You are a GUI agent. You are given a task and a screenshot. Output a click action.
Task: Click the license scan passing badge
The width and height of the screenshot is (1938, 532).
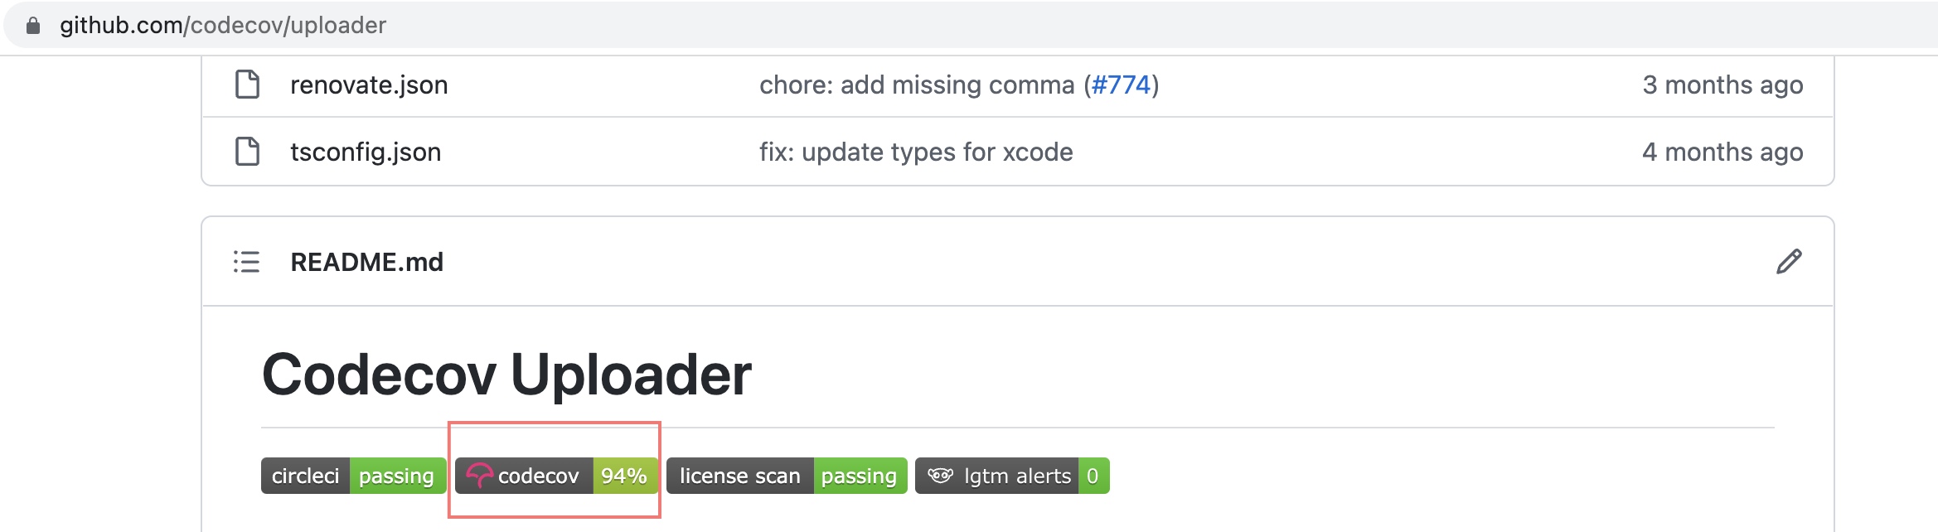(x=787, y=476)
